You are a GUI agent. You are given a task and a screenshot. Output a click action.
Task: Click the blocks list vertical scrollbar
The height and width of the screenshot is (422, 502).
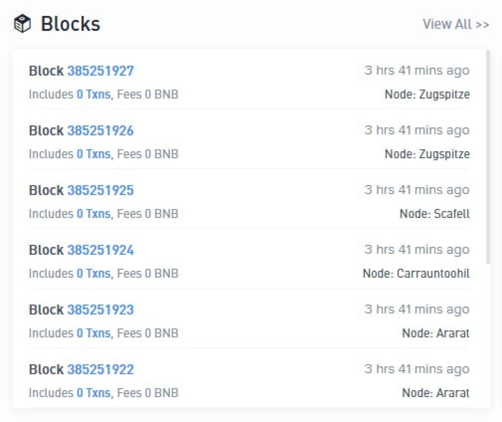(488, 157)
